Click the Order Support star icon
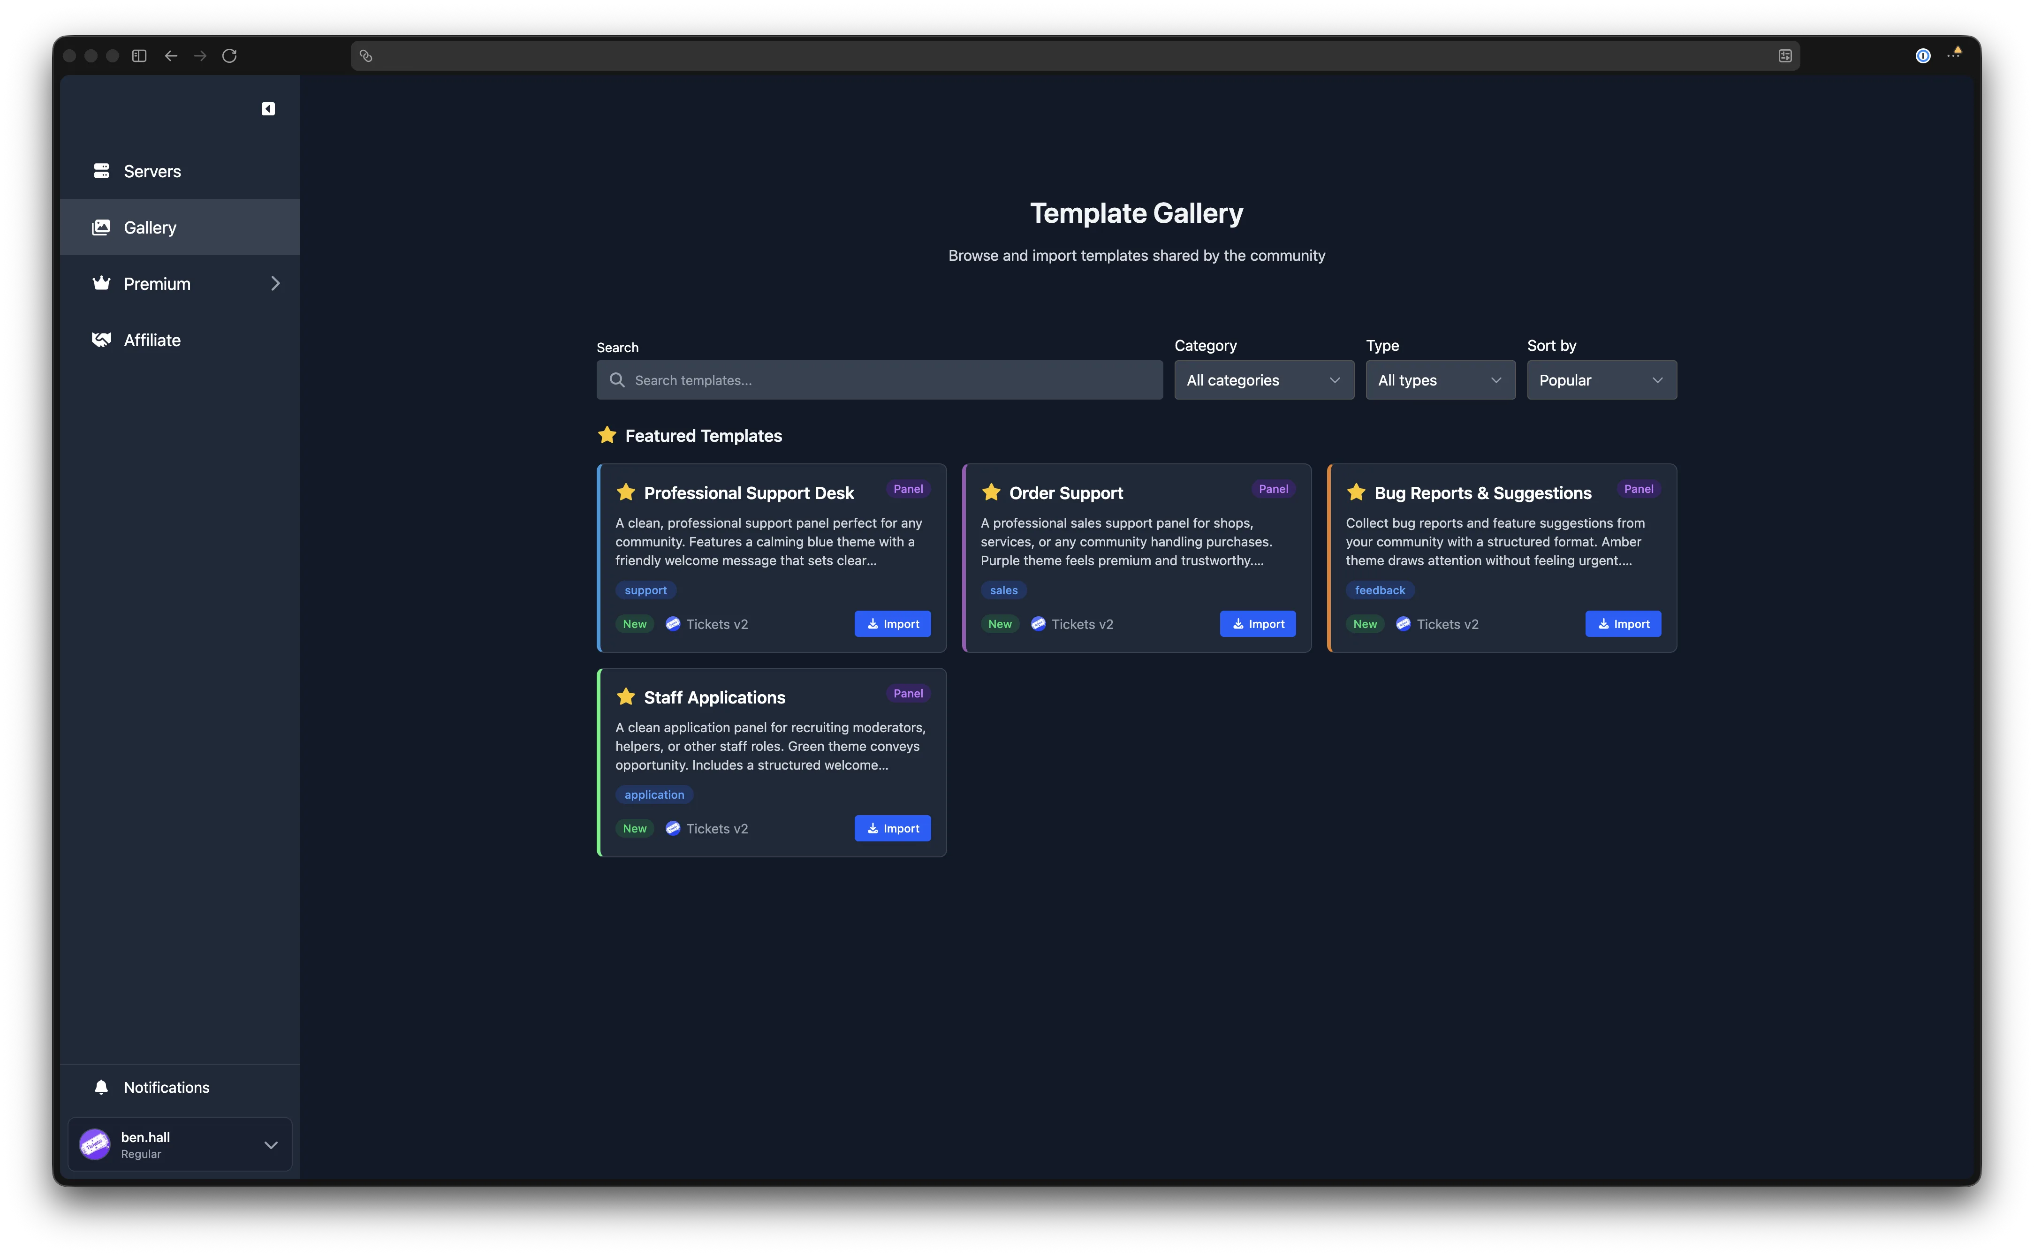 pyautogui.click(x=991, y=492)
